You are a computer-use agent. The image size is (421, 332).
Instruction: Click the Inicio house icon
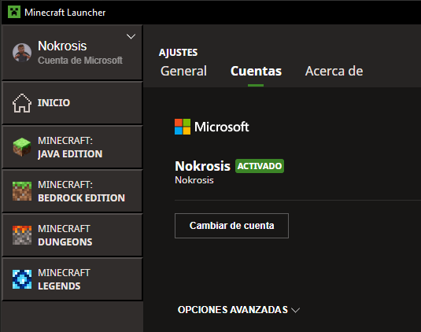tap(22, 103)
